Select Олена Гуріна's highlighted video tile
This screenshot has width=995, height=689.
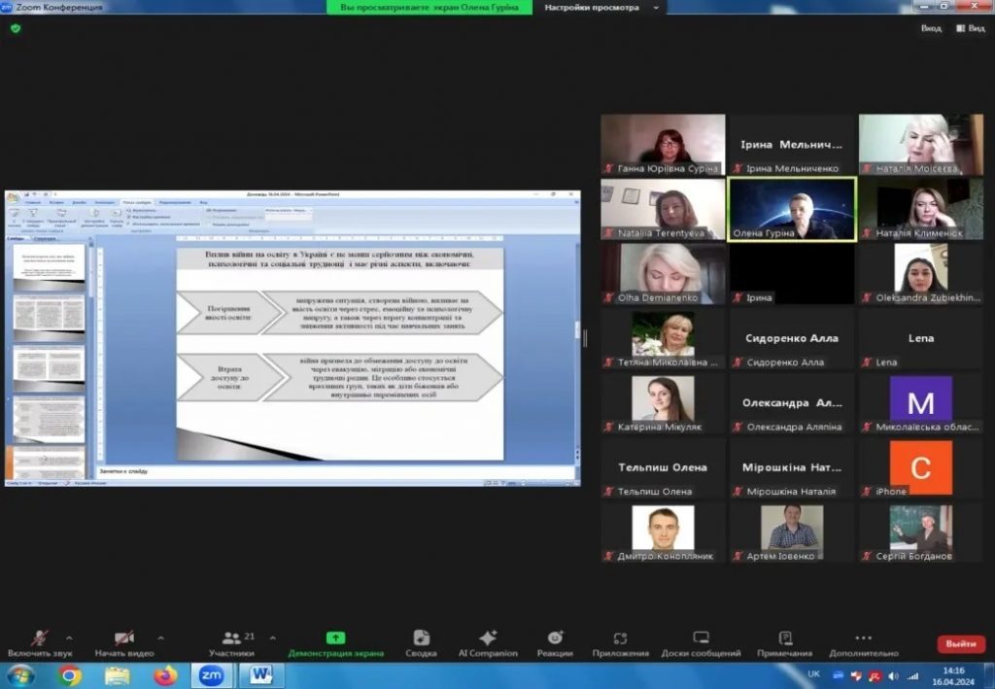click(792, 208)
